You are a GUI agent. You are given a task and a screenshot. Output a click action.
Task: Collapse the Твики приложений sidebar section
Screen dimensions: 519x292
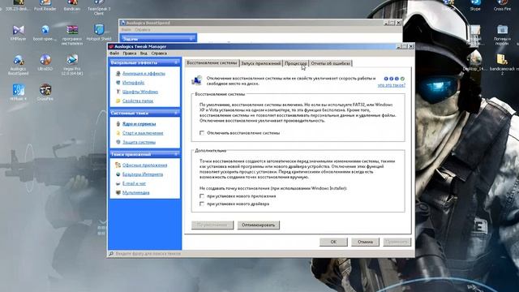[176, 154]
